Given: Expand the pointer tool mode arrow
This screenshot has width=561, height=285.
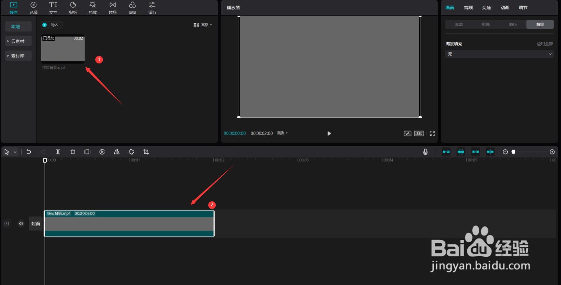Looking at the screenshot, I should coord(15,152).
